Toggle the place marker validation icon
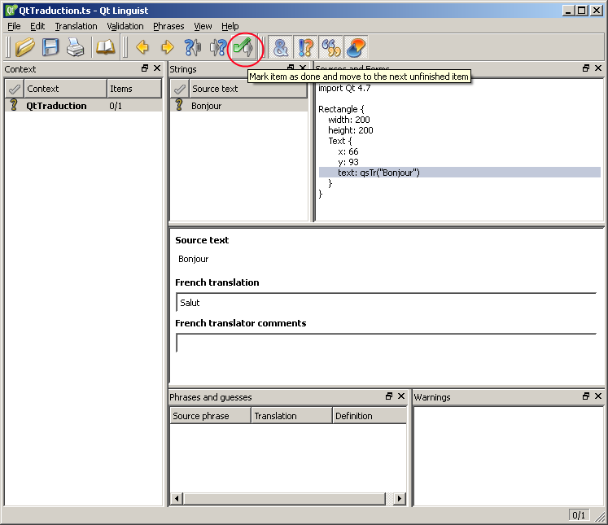 [x=355, y=48]
